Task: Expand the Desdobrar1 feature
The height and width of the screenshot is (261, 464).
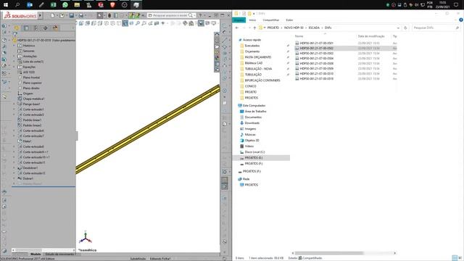Action: [x=14, y=167]
